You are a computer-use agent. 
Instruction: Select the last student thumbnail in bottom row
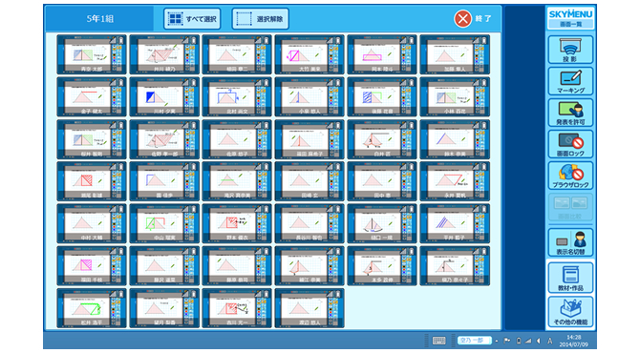coord(309,308)
